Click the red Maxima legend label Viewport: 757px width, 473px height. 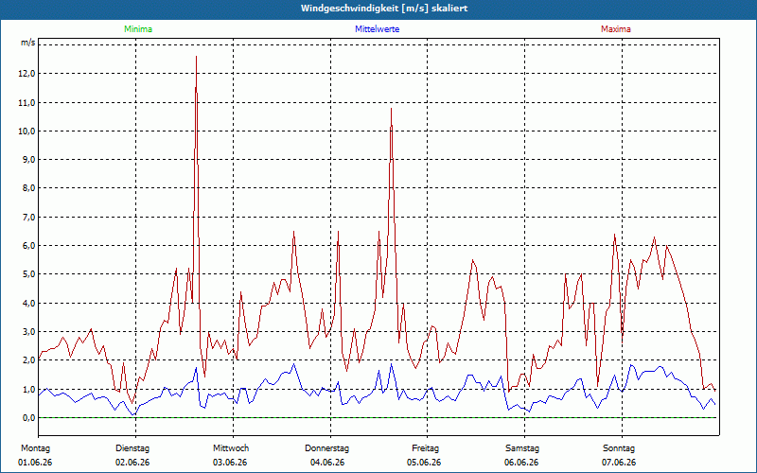[616, 29]
